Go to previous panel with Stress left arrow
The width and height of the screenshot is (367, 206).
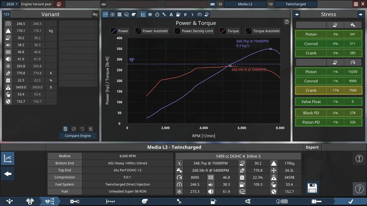coord(297,14)
